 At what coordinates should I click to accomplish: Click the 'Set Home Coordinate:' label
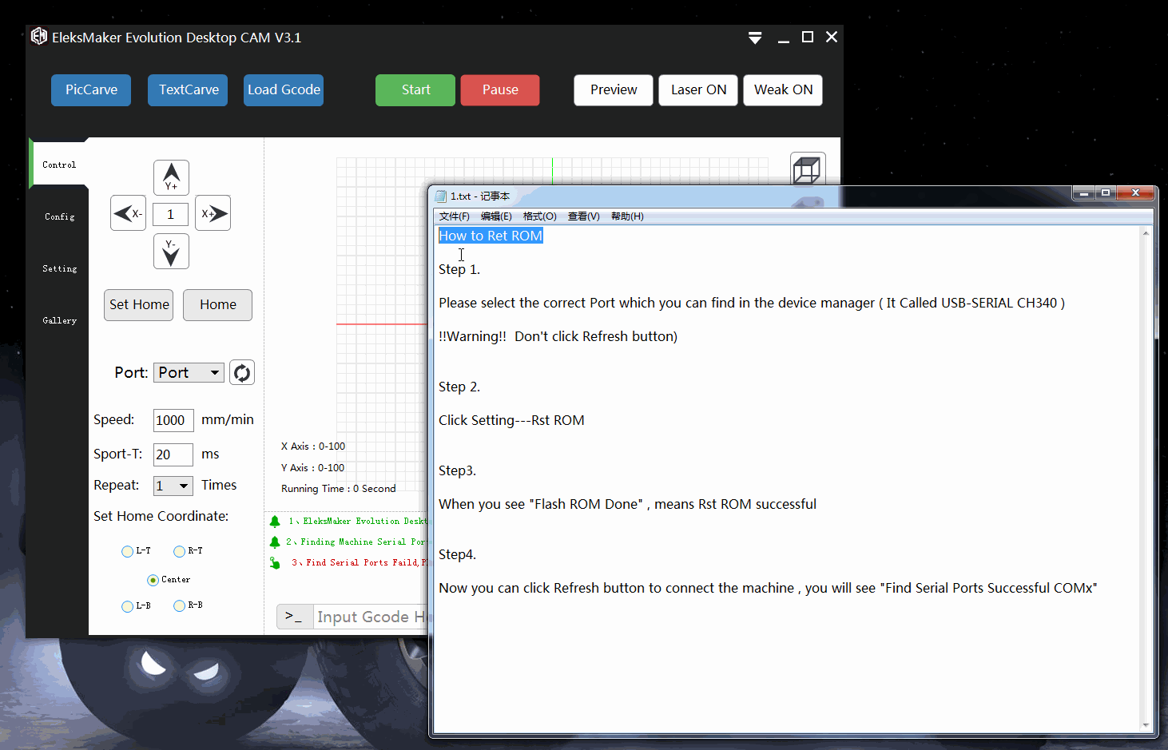(x=161, y=516)
